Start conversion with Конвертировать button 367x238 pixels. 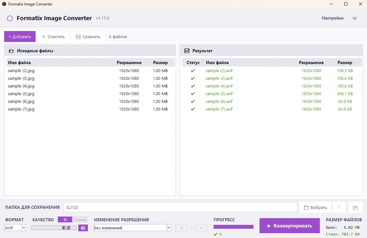point(290,226)
